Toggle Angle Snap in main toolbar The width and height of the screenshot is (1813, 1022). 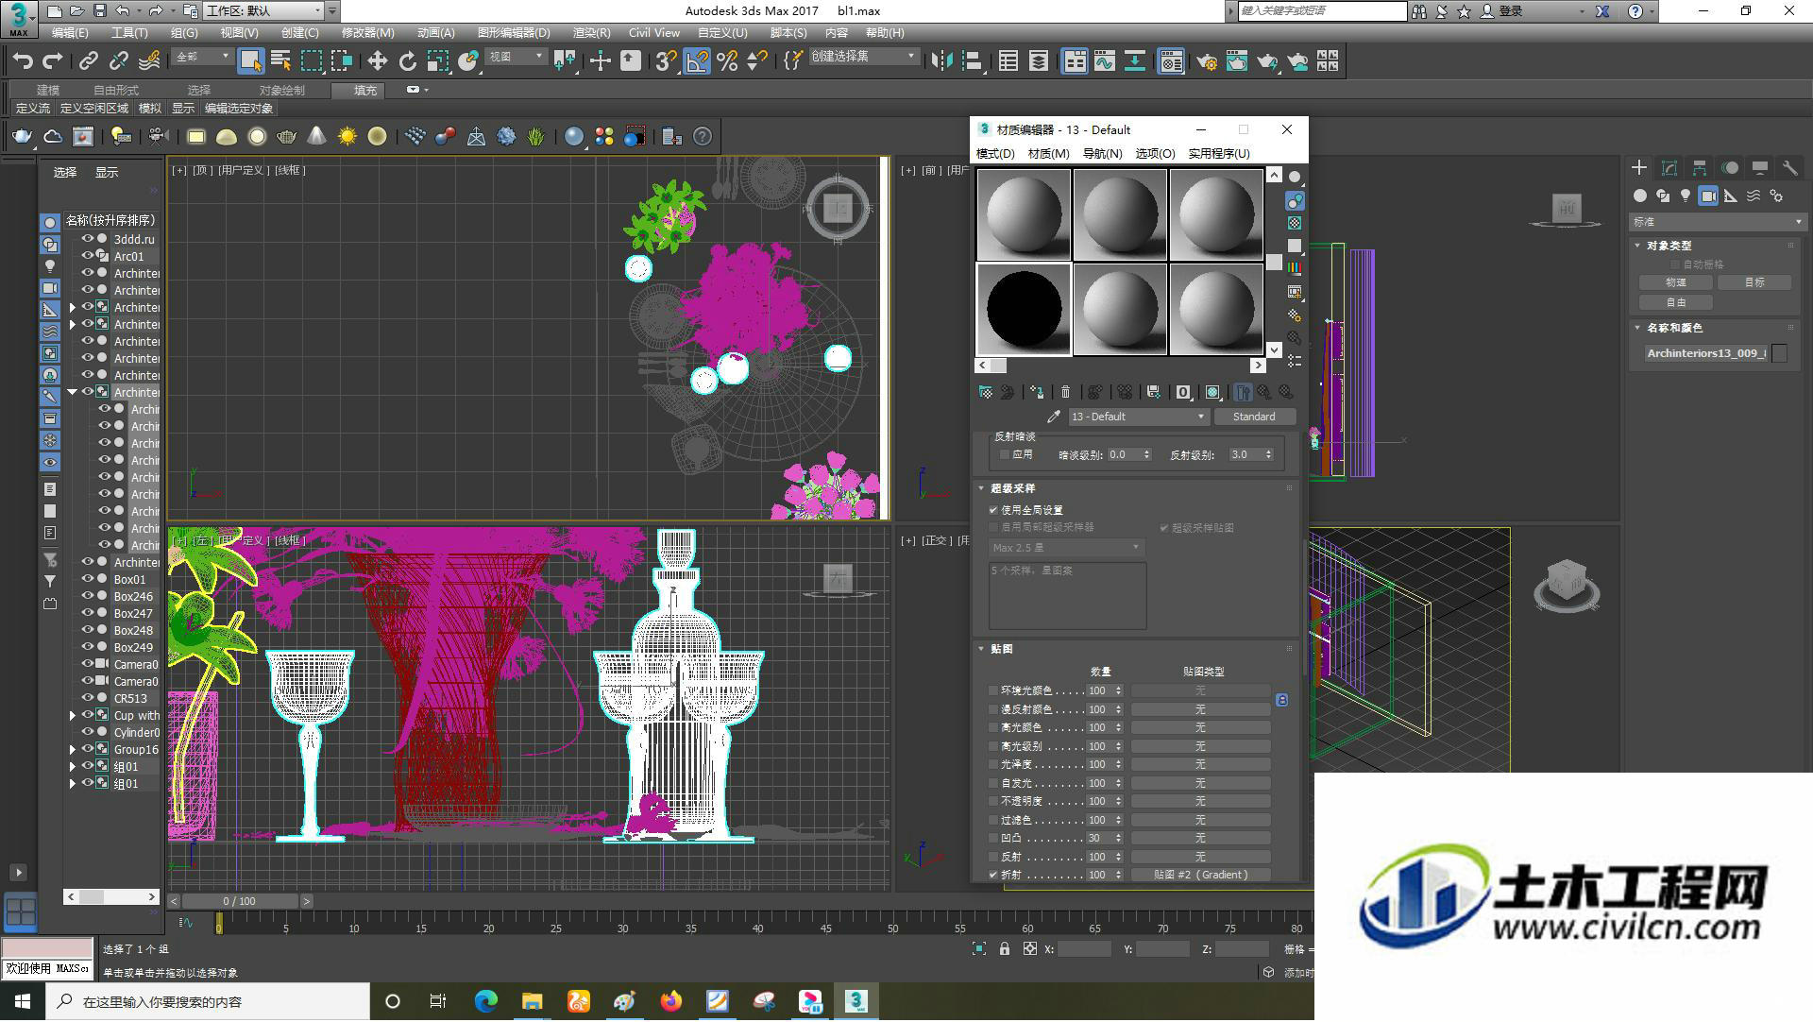coord(697,61)
